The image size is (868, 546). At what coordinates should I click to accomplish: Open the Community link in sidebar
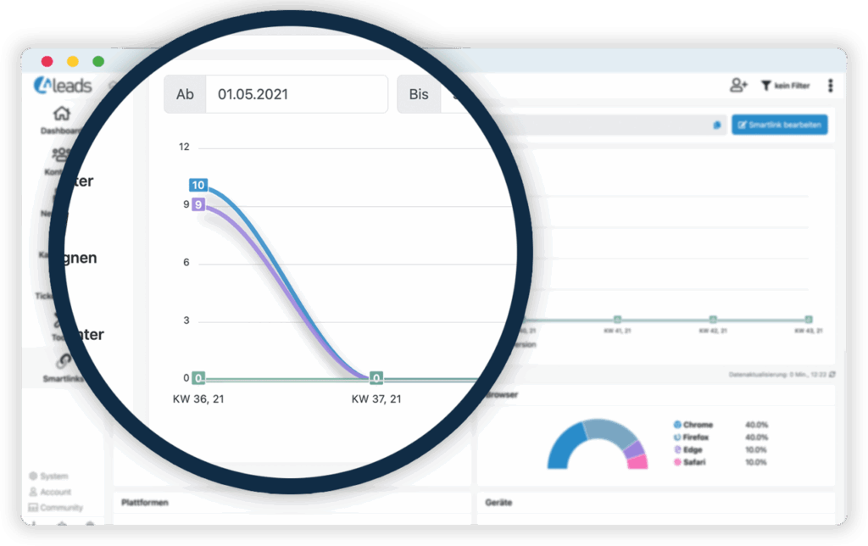56,507
